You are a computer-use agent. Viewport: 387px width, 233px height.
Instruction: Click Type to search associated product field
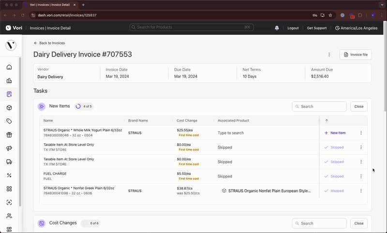267,133
